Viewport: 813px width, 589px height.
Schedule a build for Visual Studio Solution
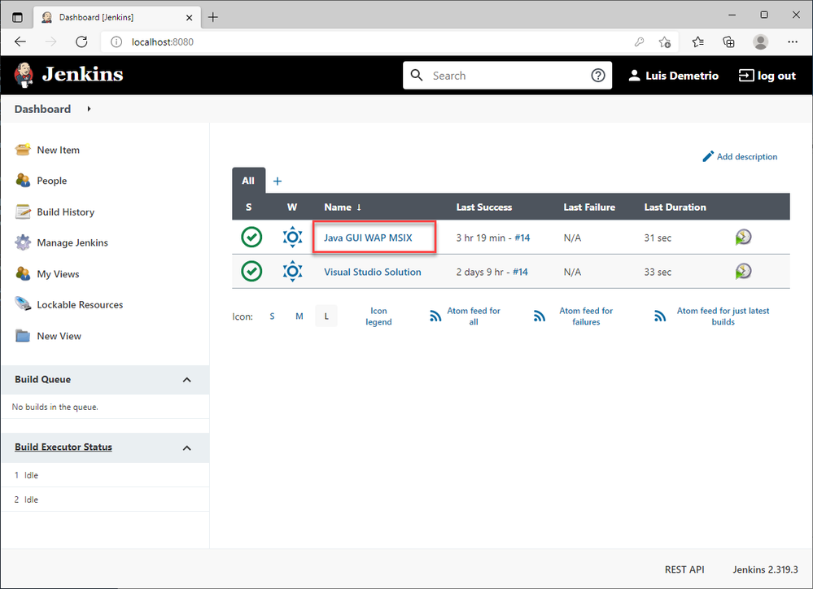[743, 271]
